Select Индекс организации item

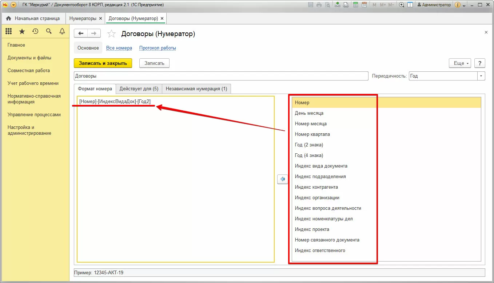pos(387,198)
